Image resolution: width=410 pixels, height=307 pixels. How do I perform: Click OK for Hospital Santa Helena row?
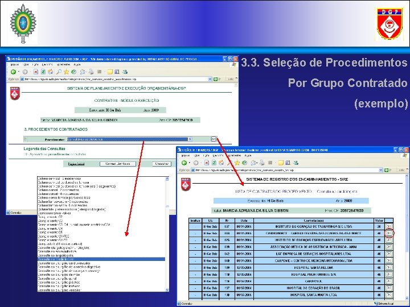(389, 268)
